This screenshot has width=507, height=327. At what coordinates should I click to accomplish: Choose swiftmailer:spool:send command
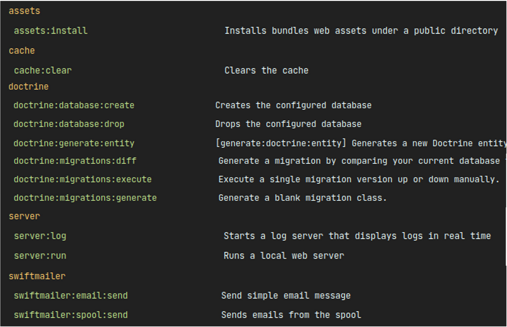point(71,315)
